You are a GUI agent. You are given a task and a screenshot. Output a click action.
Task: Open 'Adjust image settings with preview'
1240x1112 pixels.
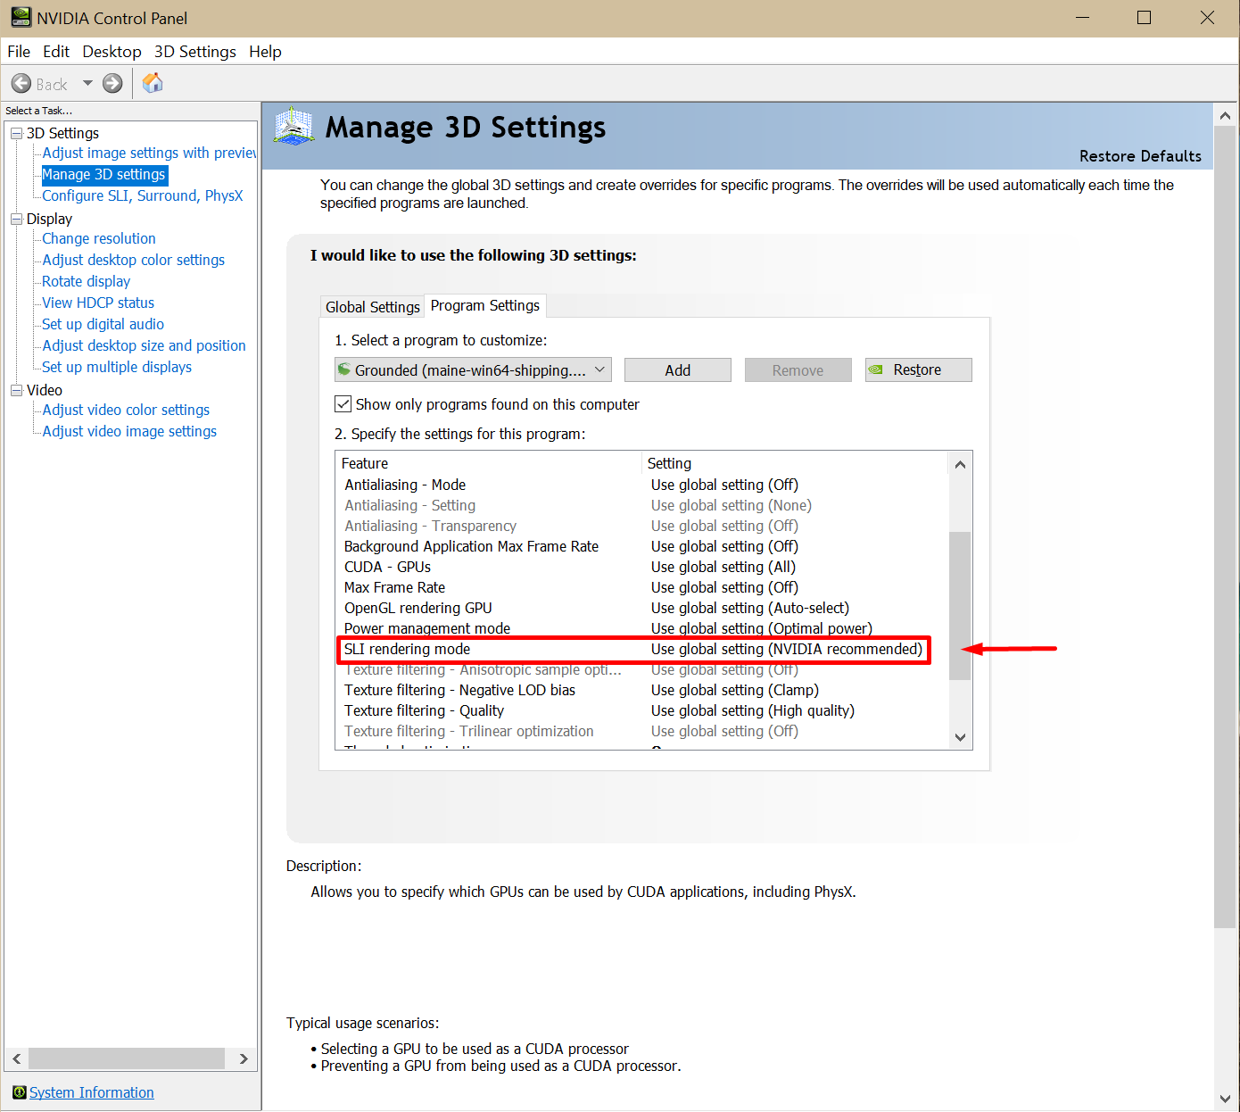150,154
